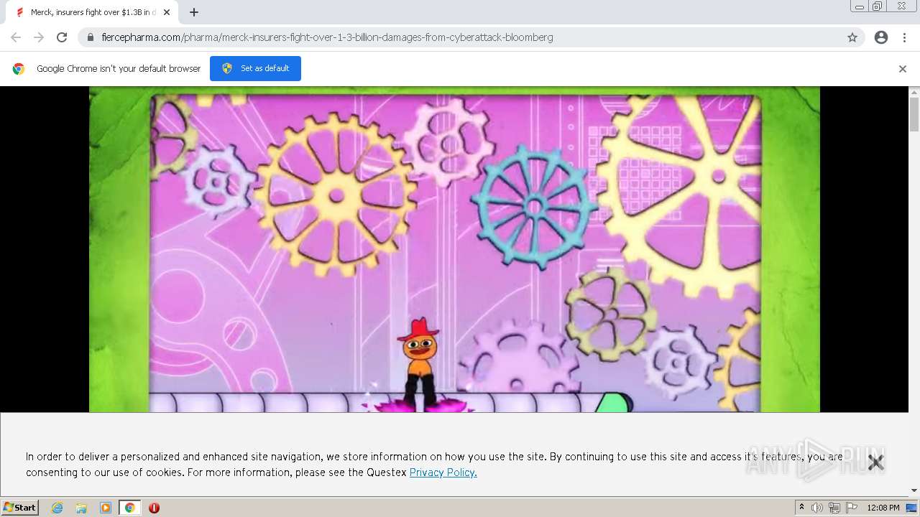Click the scrollbar down arrow
Viewport: 920px width, 517px height.
coord(914,490)
